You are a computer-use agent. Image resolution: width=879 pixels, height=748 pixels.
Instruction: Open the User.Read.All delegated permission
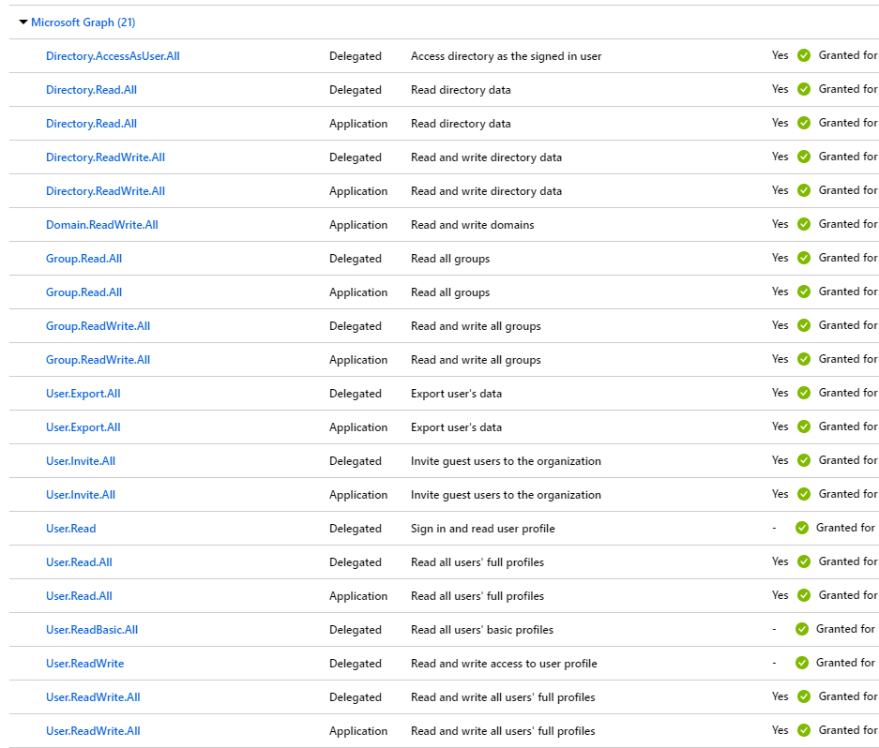(x=82, y=561)
